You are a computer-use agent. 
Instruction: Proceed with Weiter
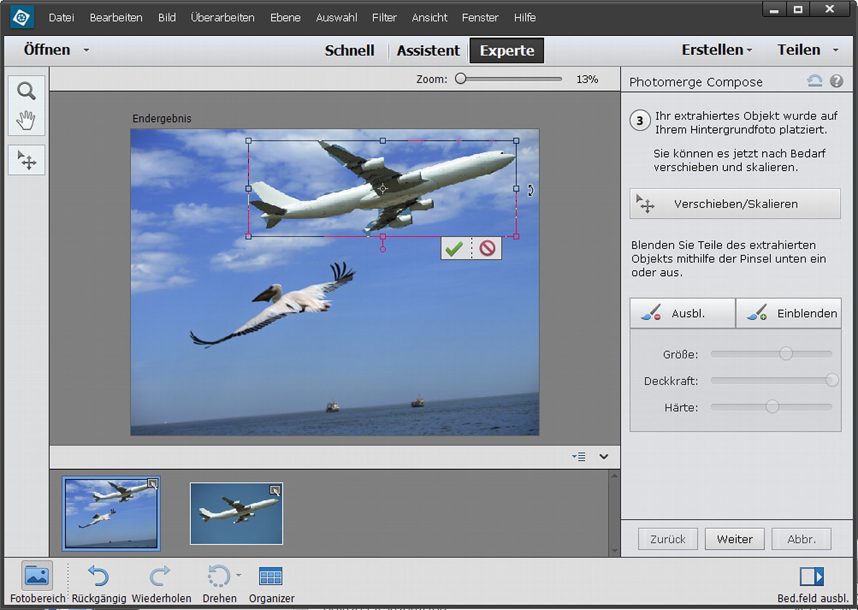tap(734, 539)
